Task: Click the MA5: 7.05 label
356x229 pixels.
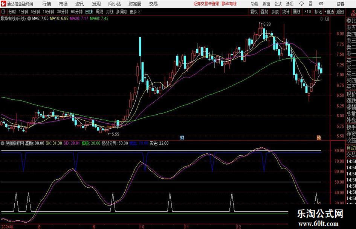Action: 40,18
